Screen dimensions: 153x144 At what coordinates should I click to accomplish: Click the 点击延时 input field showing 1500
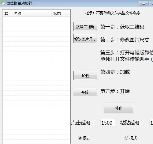coord(108,123)
